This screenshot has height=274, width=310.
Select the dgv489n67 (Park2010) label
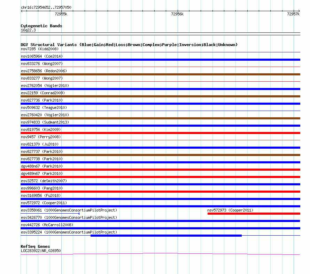[x=42, y=173]
